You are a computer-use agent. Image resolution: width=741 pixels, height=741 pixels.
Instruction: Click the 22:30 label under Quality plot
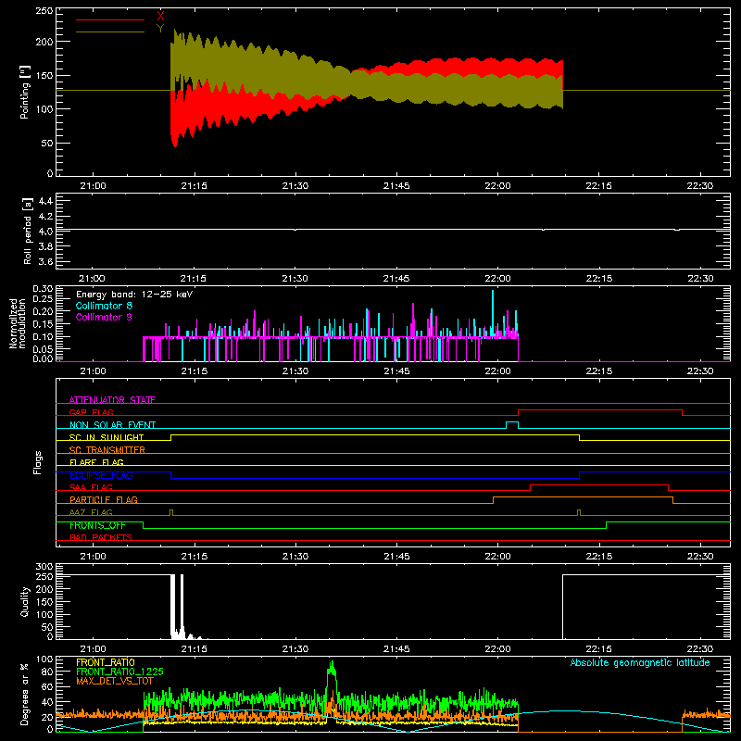point(700,649)
